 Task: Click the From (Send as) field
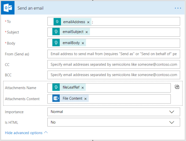click(114, 54)
